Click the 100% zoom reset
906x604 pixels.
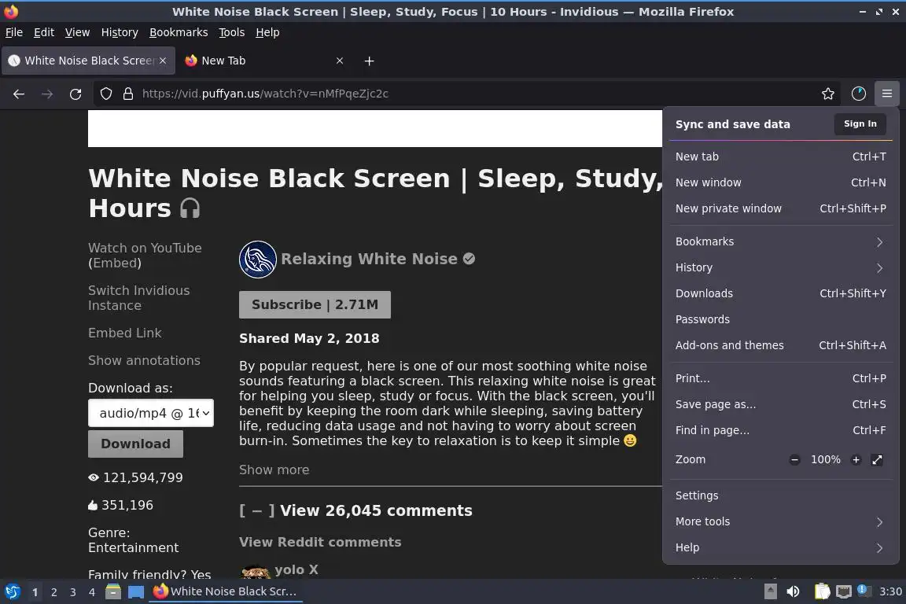point(825,460)
